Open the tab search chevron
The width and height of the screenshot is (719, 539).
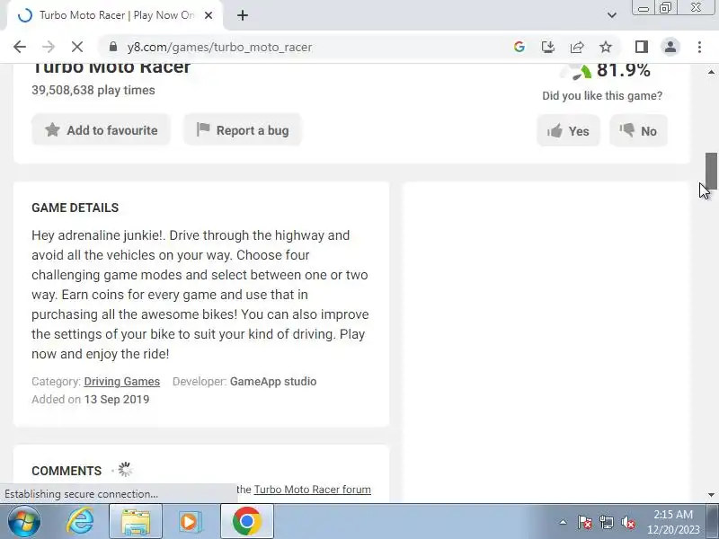click(x=612, y=15)
